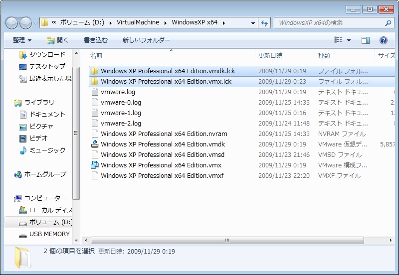This screenshot has width=399, height=275.
Task: Click file icon of vmware-2.log
Action: (95, 123)
